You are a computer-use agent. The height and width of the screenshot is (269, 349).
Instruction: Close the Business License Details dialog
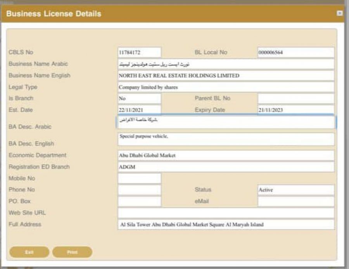(x=340, y=13)
